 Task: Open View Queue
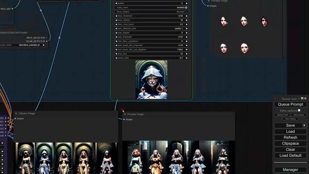point(298,115)
